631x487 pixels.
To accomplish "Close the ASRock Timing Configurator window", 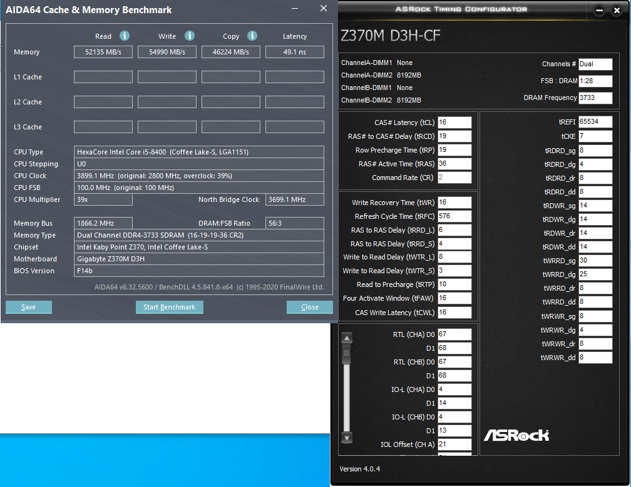I will (617, 11).
